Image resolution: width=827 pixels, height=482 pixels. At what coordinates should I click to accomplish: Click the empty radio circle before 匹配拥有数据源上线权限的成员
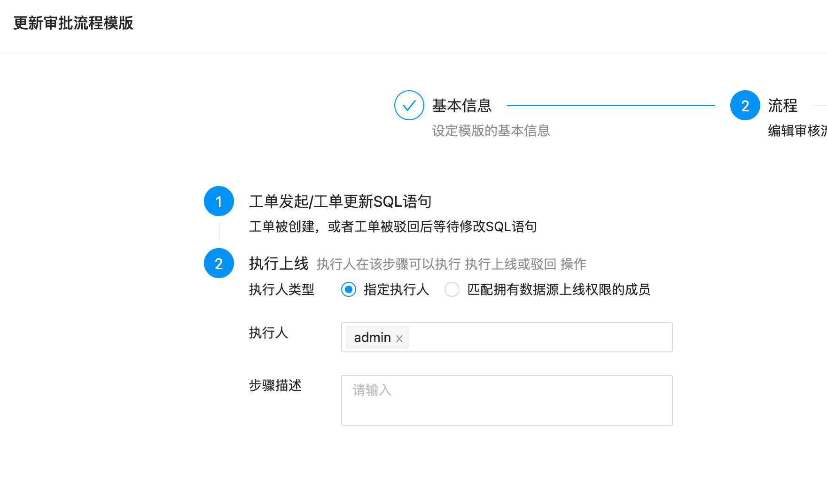pos(452,290)
